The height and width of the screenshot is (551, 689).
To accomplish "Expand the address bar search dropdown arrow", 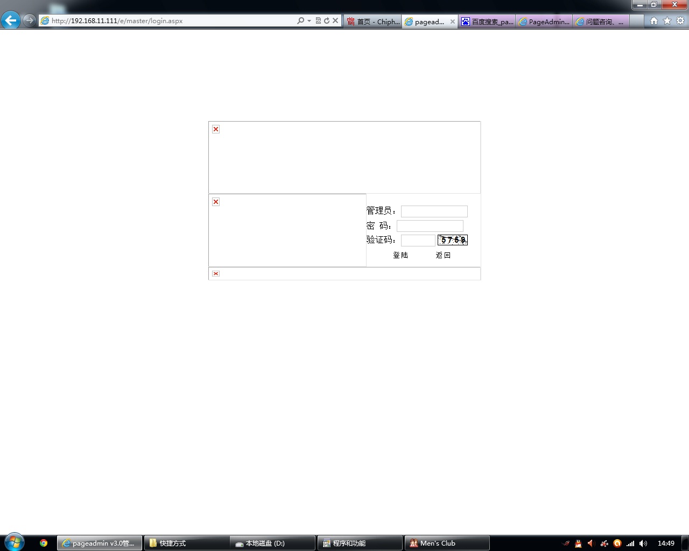I will tap(309, 20).
